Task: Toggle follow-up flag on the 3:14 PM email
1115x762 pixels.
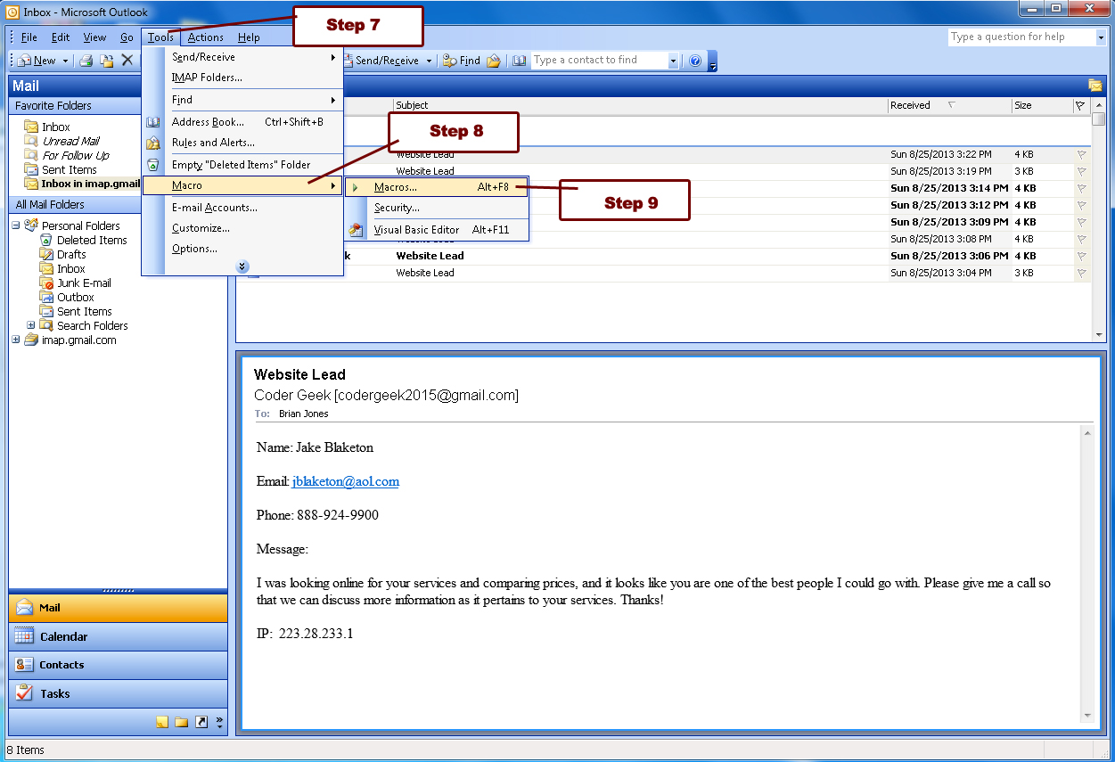Action: [1081, 188]
